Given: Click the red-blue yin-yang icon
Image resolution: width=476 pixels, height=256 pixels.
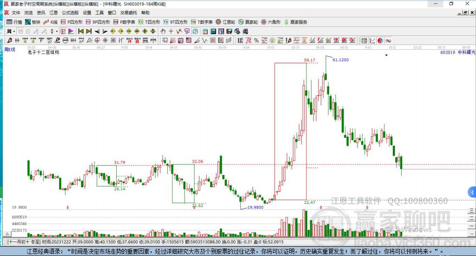Looking at the screenshot, I should 380,40.
